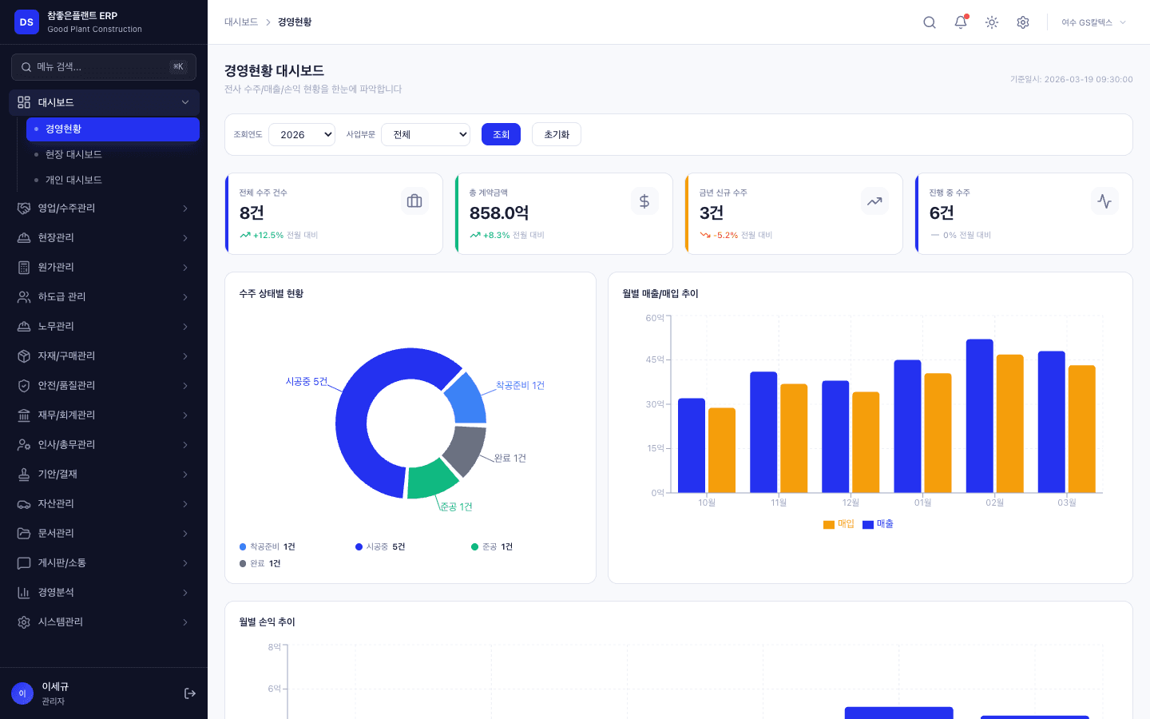Toggle light theme sun icon
The image size is (1150, 719).
(x=992, y=22)
